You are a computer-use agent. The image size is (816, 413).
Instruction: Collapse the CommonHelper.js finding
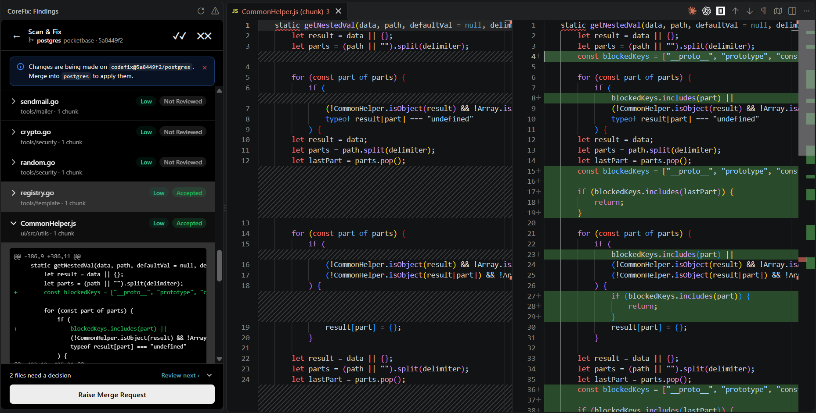click(x=14, y=223)
